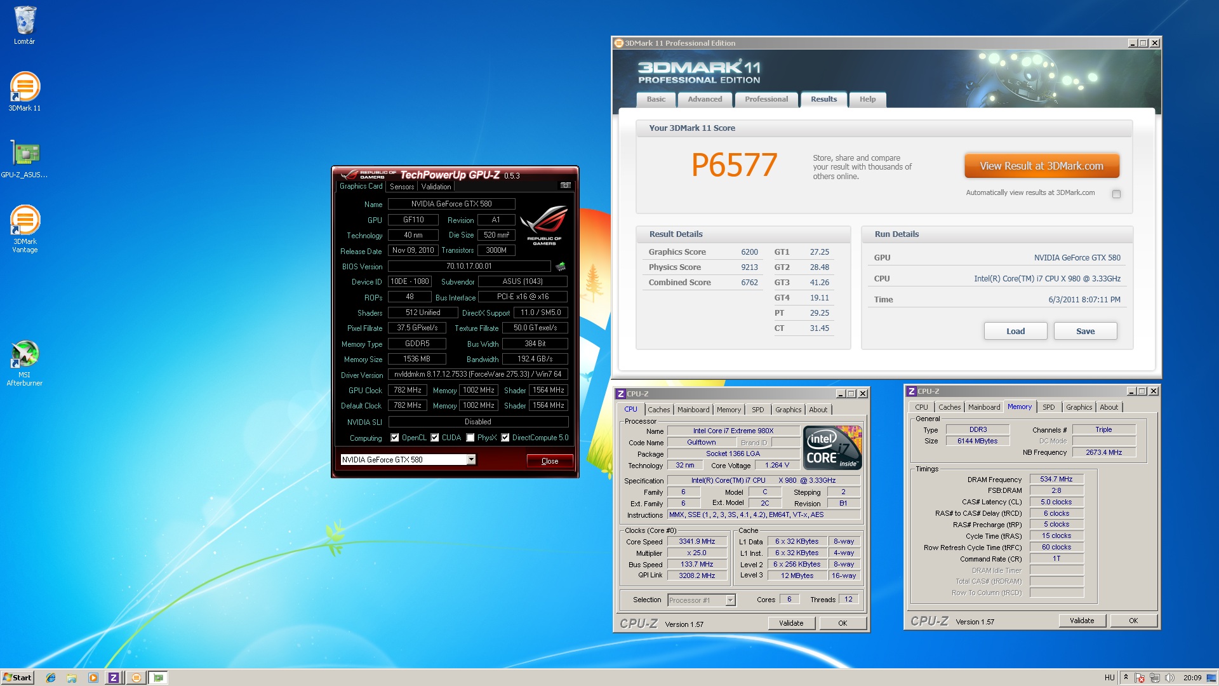
Task: Expand the NVIDIA GeForce GTX 580 dropdown
Action: [x=471, y=459]
